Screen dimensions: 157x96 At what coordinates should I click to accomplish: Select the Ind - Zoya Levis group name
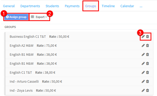pos(21,91)
